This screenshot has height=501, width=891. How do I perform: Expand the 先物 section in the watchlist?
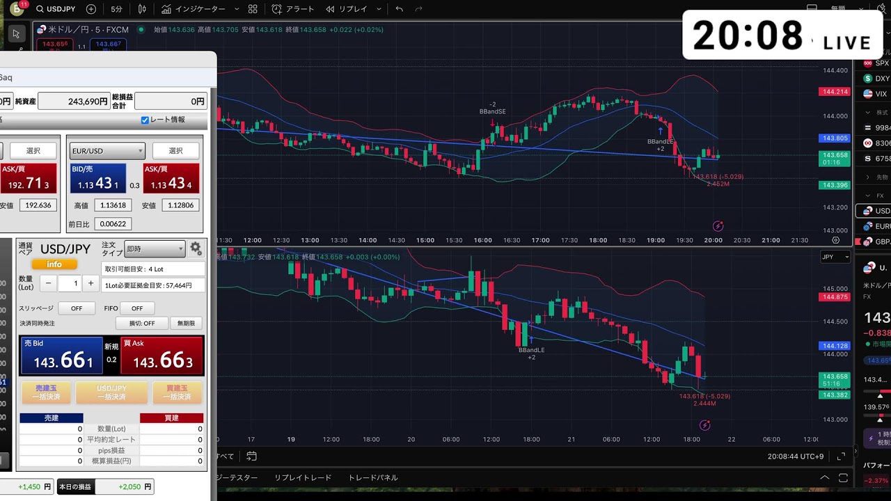(x=868, y=177)
